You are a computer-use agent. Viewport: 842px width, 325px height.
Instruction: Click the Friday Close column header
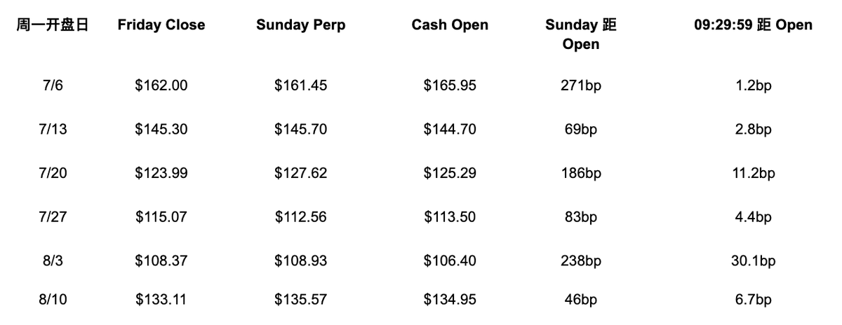(161, 25)
